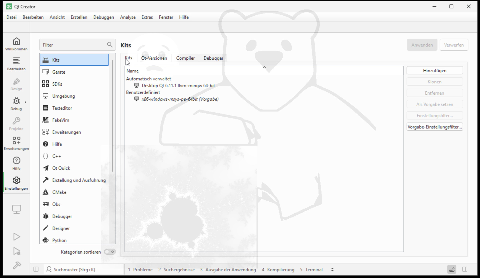Switch to the Compiler tab
Screen dimensions: 480x278
pyautogui.click(x=185, y=58)
